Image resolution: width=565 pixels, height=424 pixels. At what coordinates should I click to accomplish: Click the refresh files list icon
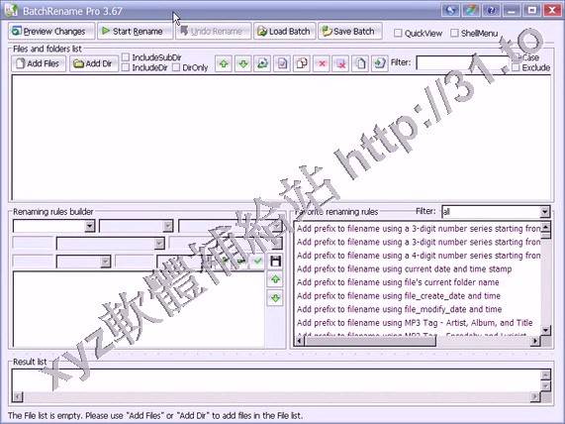[x=262, y=63]
